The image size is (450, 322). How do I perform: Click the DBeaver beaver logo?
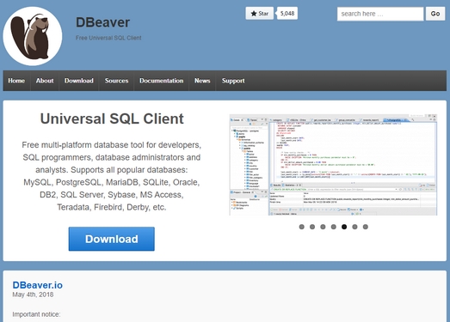(x=33, y=36)
